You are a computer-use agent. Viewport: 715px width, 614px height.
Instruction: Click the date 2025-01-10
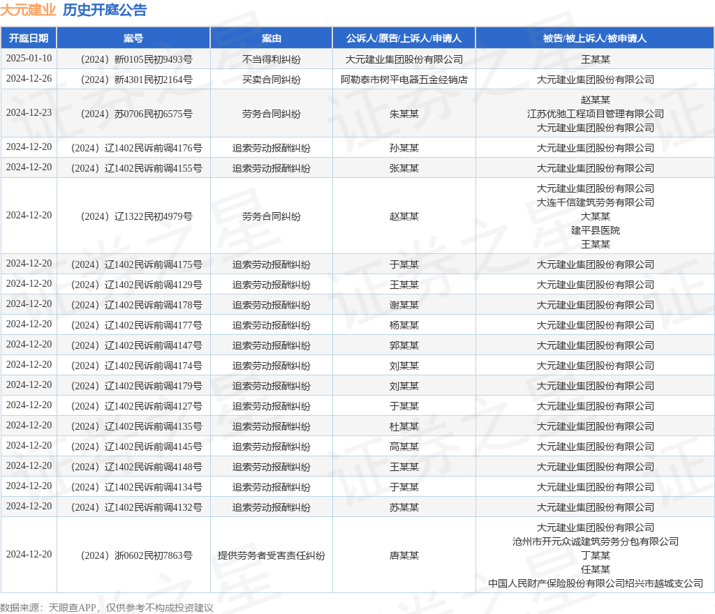coord(29,59)
